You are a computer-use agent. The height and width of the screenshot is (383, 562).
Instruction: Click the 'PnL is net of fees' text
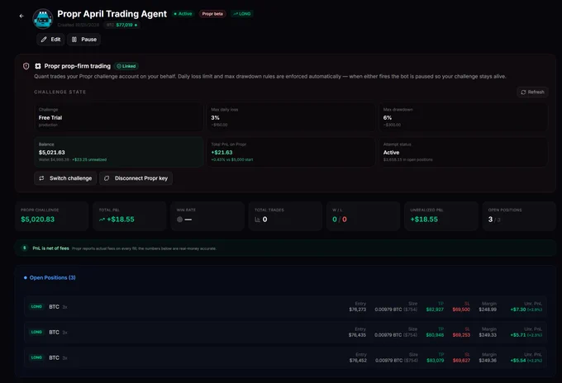(51, 248)
